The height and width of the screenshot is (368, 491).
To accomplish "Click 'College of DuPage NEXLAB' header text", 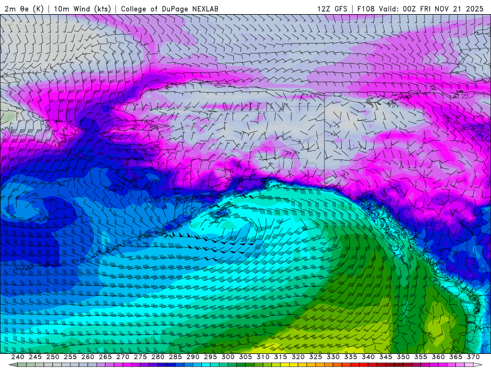I will (169, 9).
